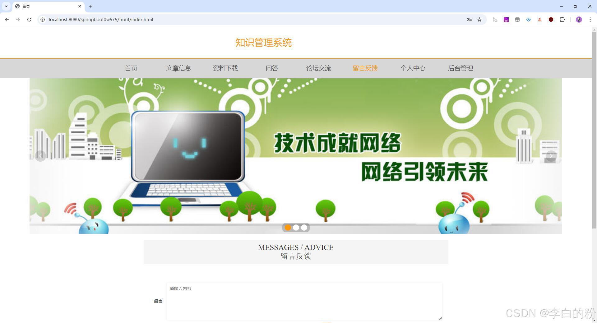View site information icon in address bar

click(x=43, y=20)
